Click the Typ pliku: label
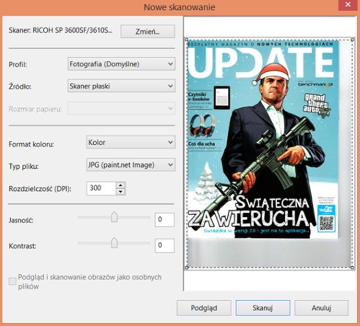 23,166
